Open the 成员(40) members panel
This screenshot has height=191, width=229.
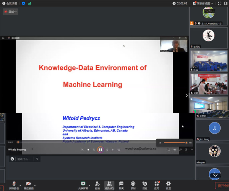tap(109, 185)
